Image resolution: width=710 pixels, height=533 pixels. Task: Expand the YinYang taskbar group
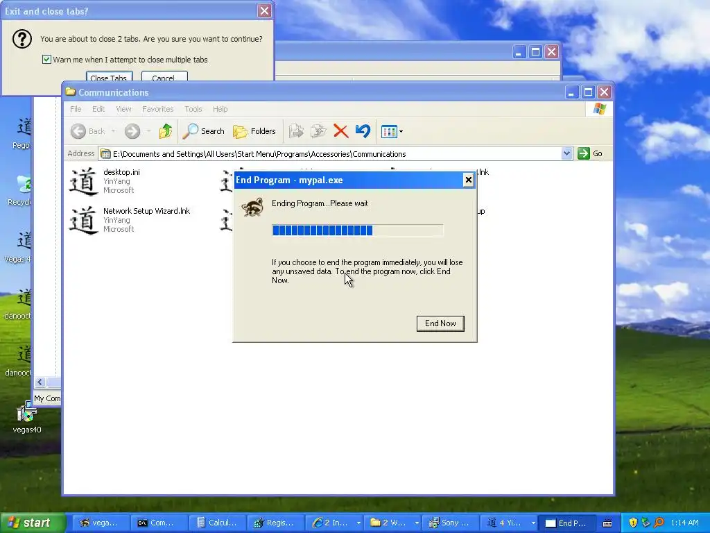click(x=533, y=523)
